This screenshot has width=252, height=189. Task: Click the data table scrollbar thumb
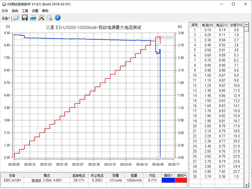click(x=246, y=29)
